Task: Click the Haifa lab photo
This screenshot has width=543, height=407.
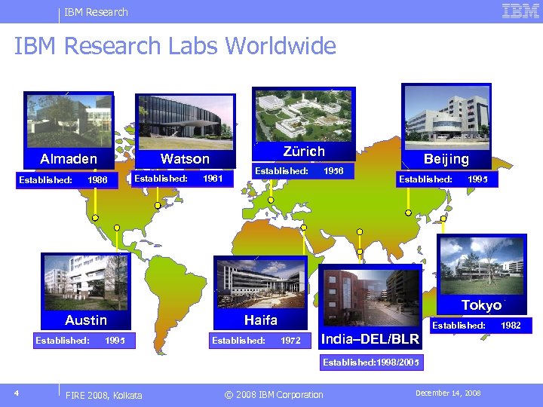Action: coord(261,284)
